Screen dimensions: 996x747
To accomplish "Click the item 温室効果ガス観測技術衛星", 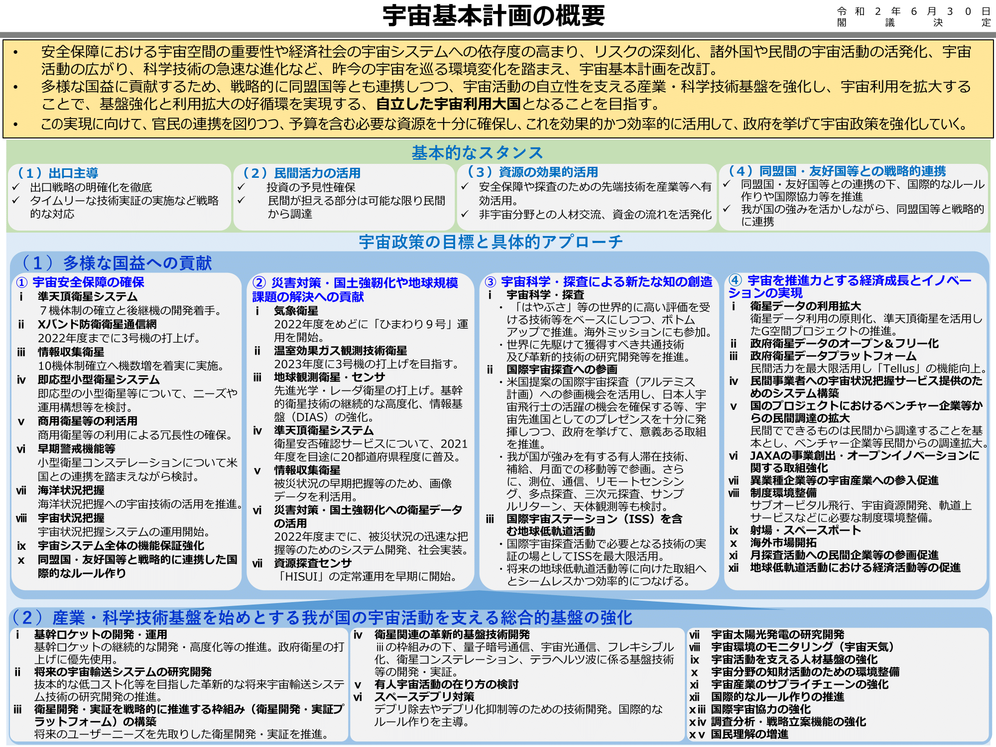I will 341,351.
